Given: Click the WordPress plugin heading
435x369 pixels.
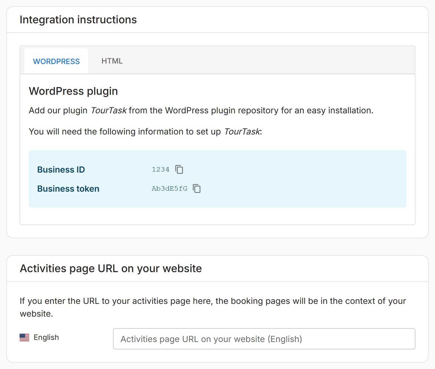Looking at the screenshot, I should [73, 91].
